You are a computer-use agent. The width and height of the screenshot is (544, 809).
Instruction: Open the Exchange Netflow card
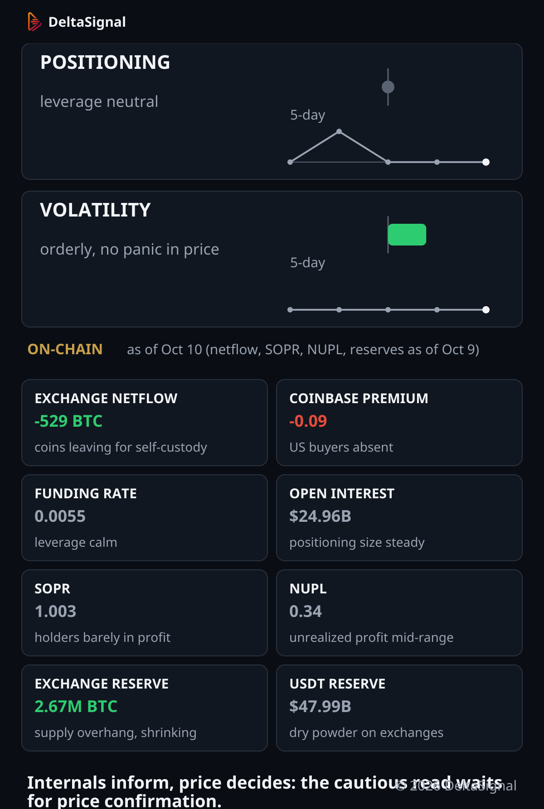[145, 423]
